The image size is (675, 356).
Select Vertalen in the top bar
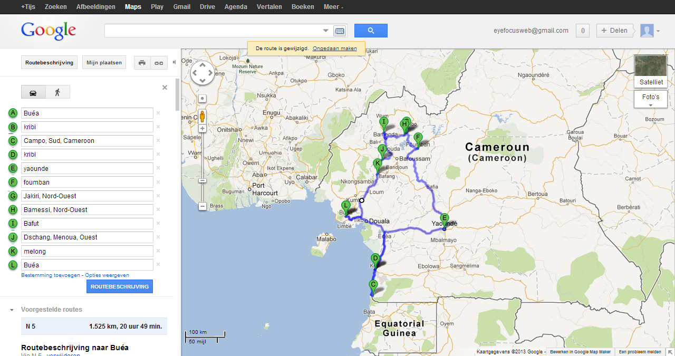269,7
